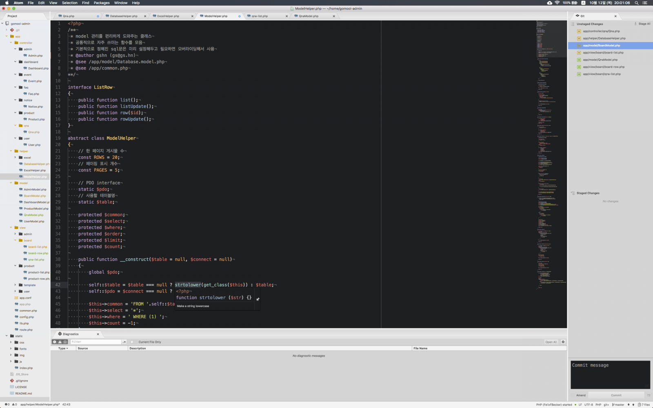Toggle the Current File Only option
The height and width of the screenshot is (408, 653).
(132, 342)
